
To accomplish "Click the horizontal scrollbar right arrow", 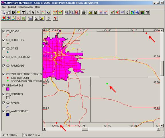I will (x=158, y=129).
